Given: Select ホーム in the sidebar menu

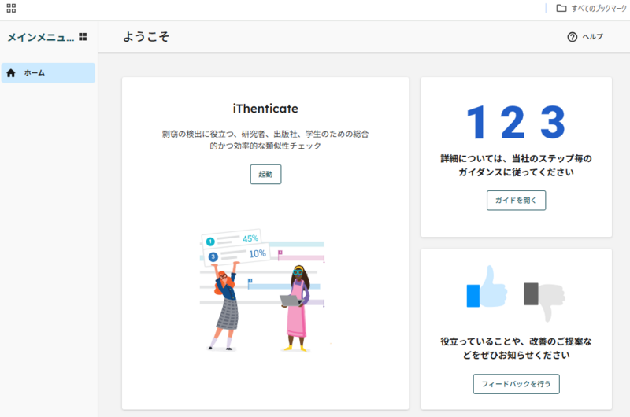Looking at the screenshot, I should [48, 72].
